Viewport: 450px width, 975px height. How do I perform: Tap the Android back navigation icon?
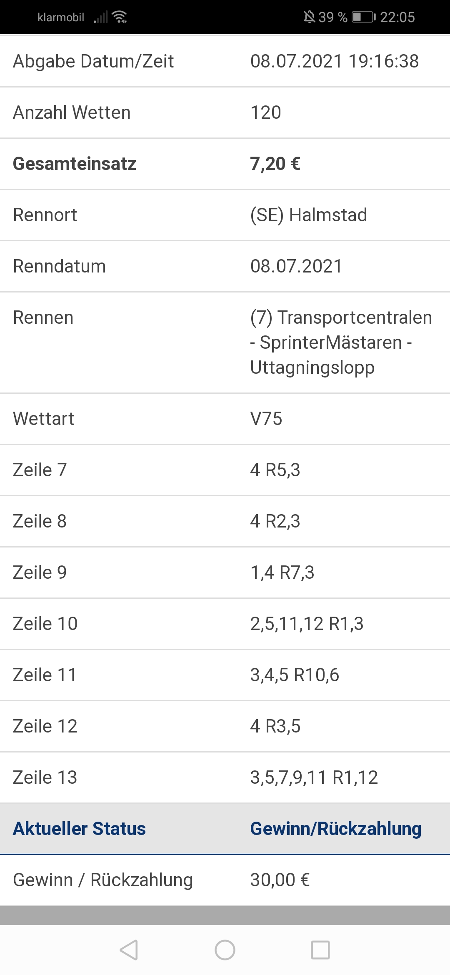(x=129, y=950)
